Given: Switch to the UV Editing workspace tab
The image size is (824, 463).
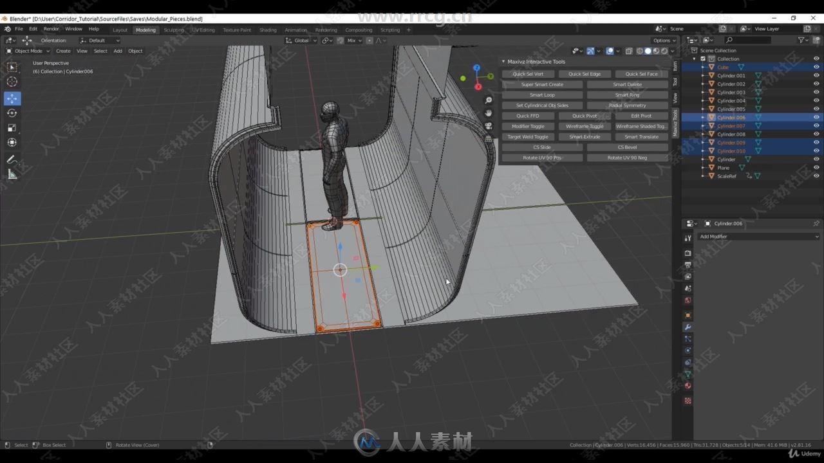Looking at the screenshot, I should point(203,30).
